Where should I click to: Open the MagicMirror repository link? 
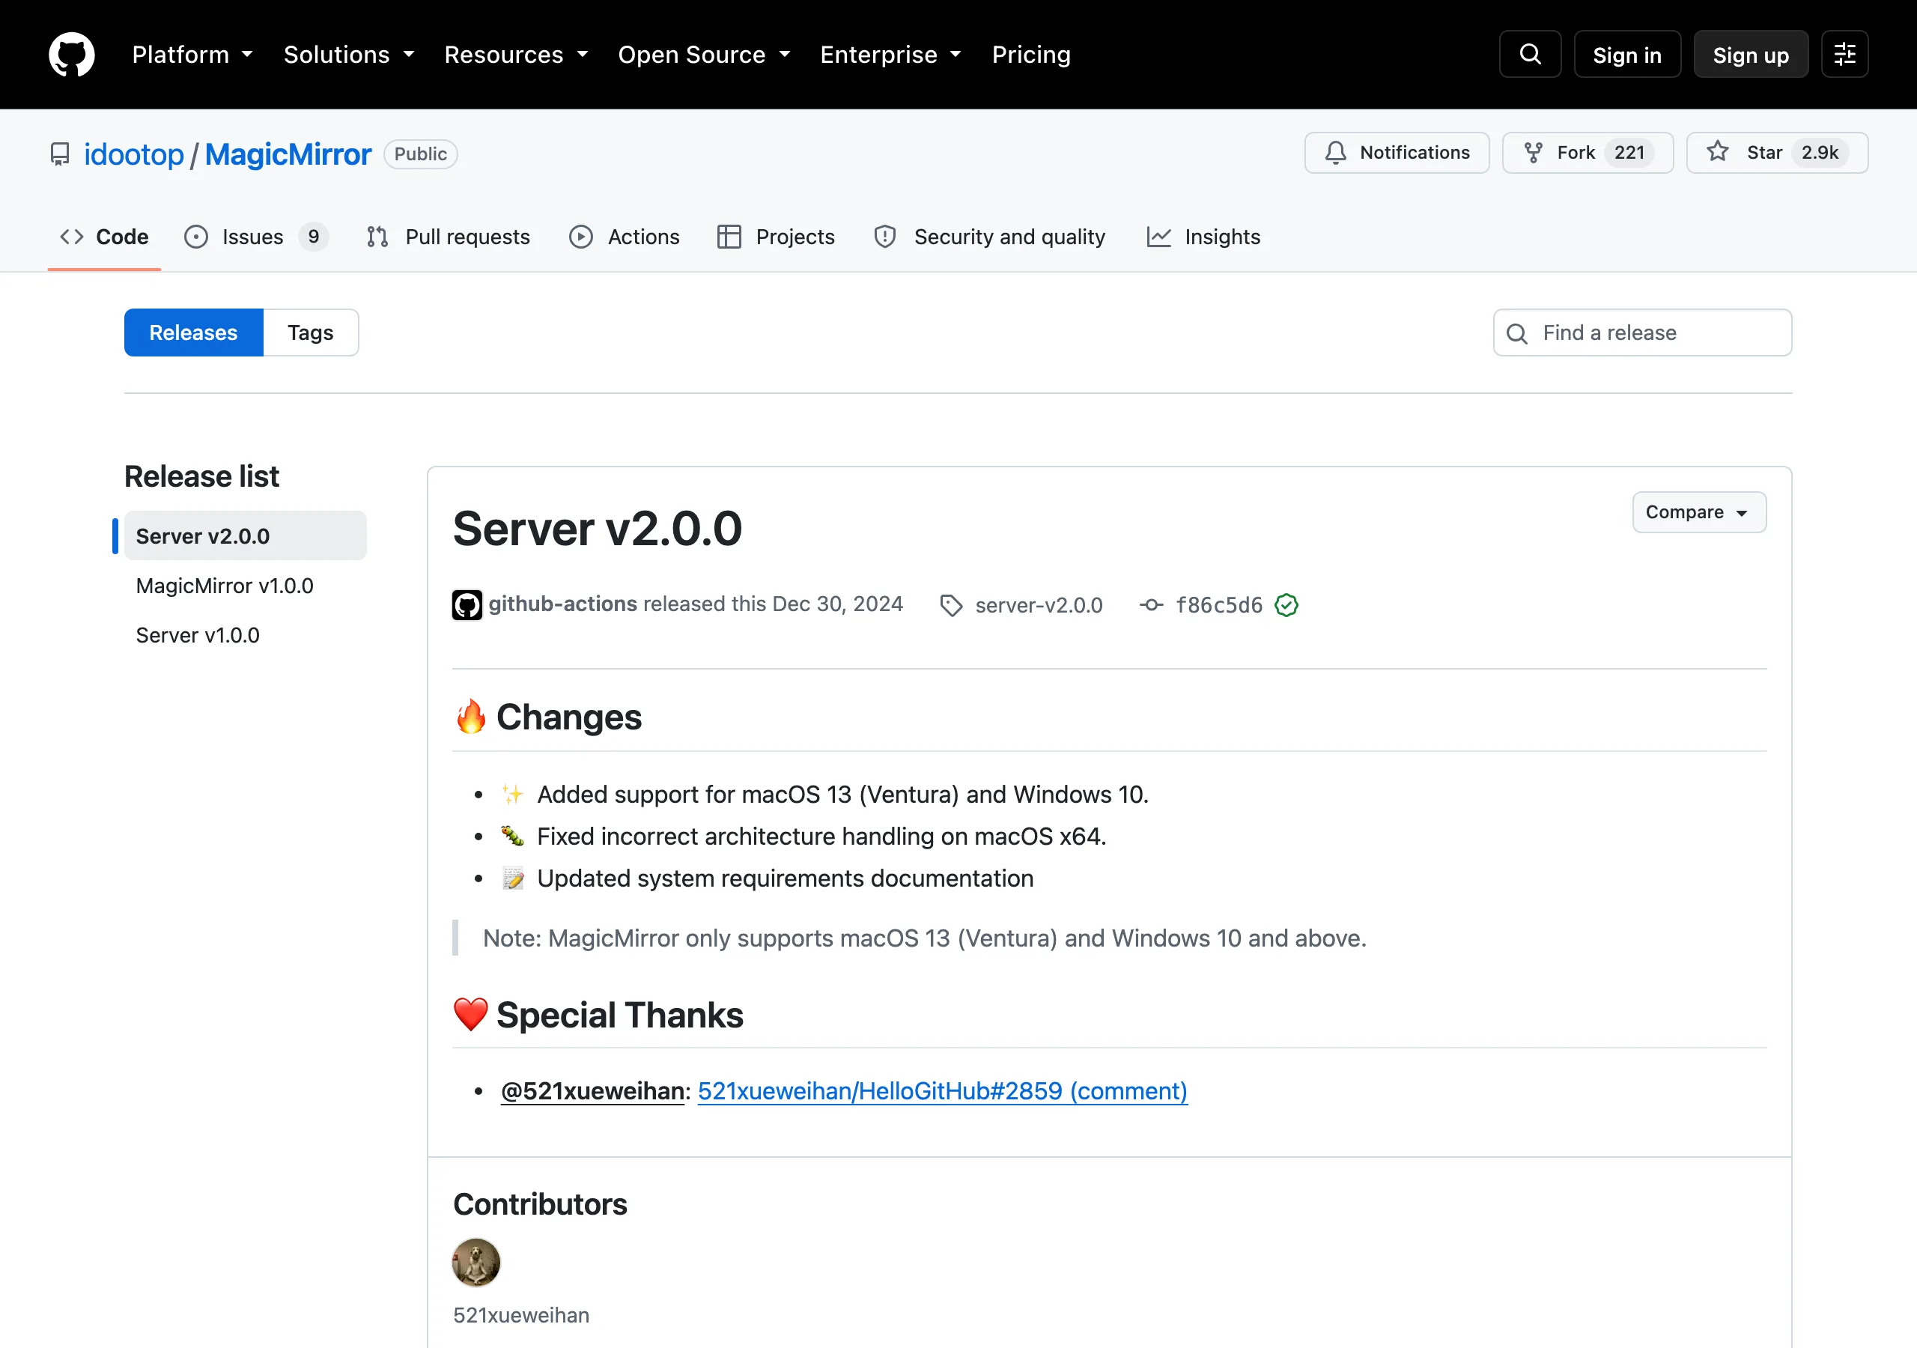pos(288,154)
